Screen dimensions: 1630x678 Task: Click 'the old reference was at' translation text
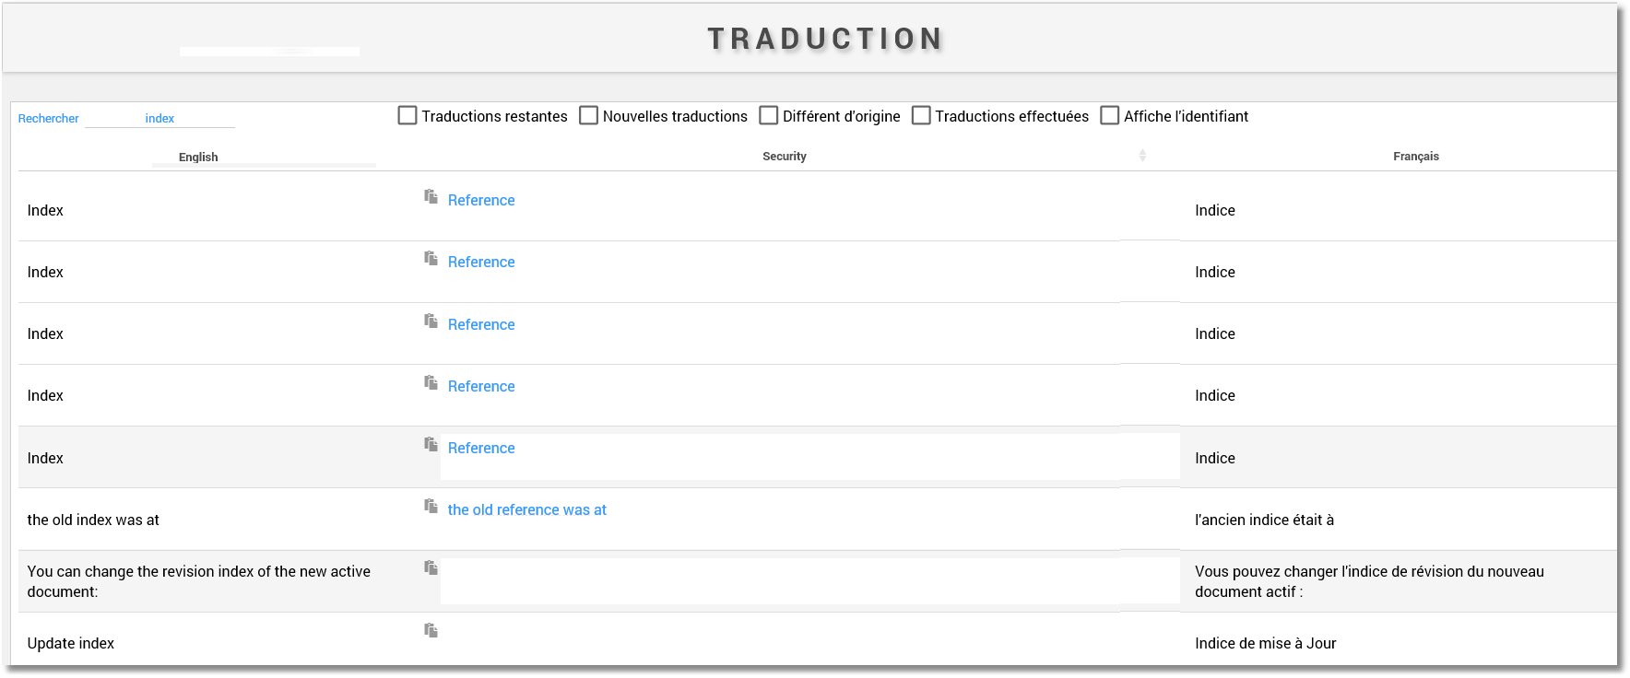point(526,510)
